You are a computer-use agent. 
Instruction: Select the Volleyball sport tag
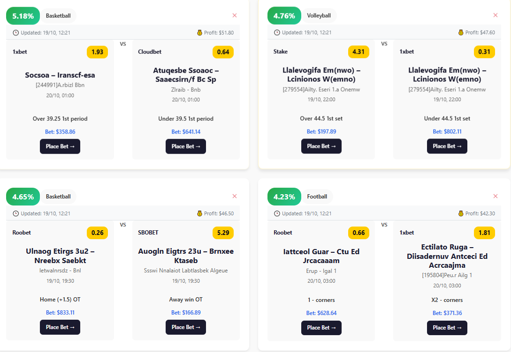point(319,16)
